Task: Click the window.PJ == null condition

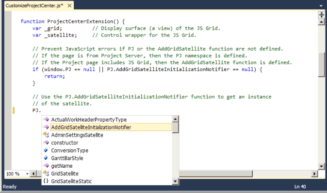Action: click(69, 70)
